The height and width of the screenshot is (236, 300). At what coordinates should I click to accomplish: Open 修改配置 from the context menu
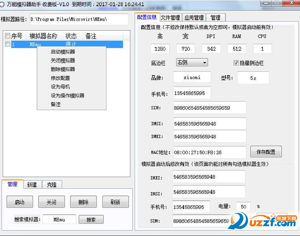[60, 78]
